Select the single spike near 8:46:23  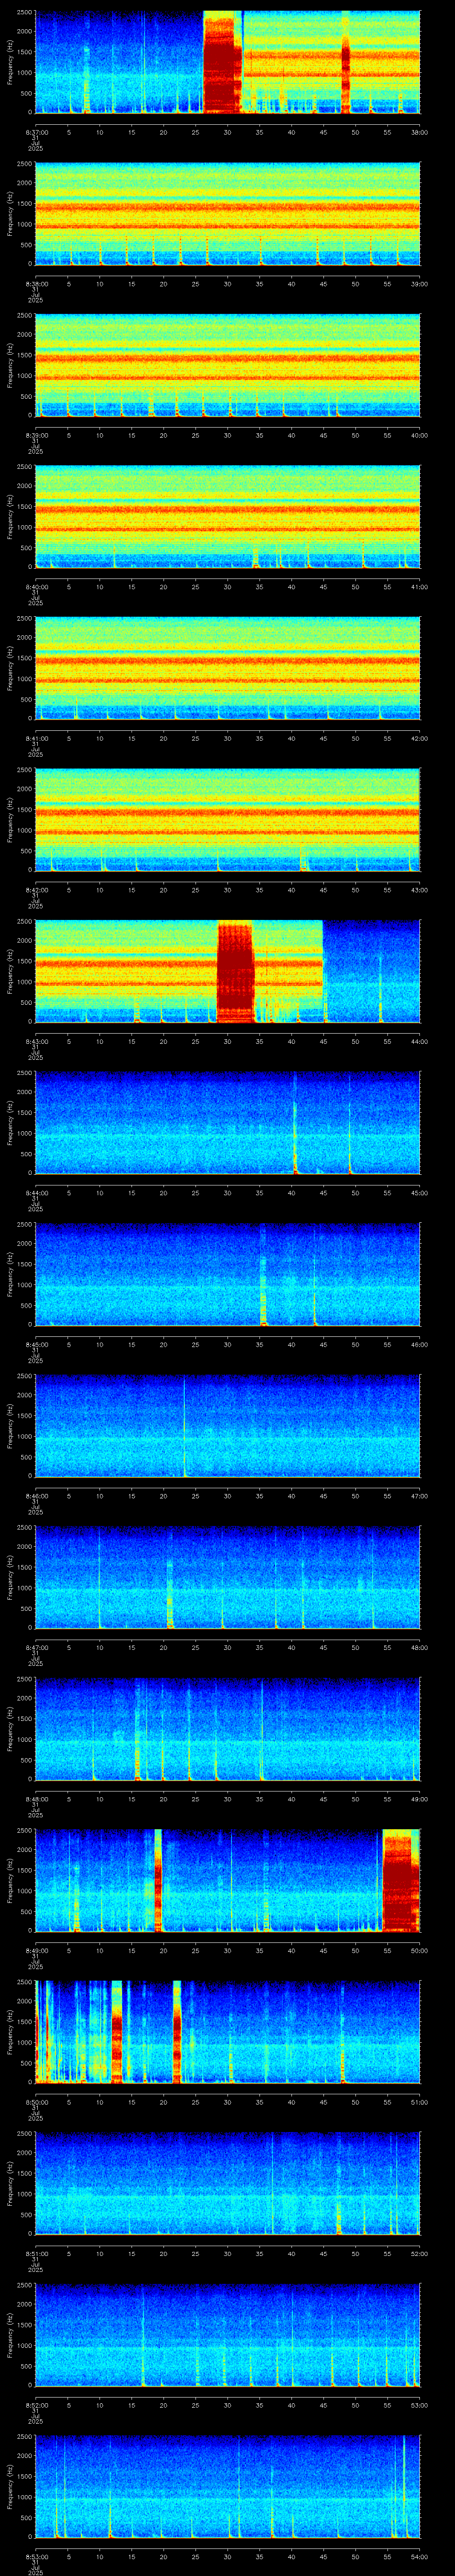pyautogui.click(x=184, y=1426)
